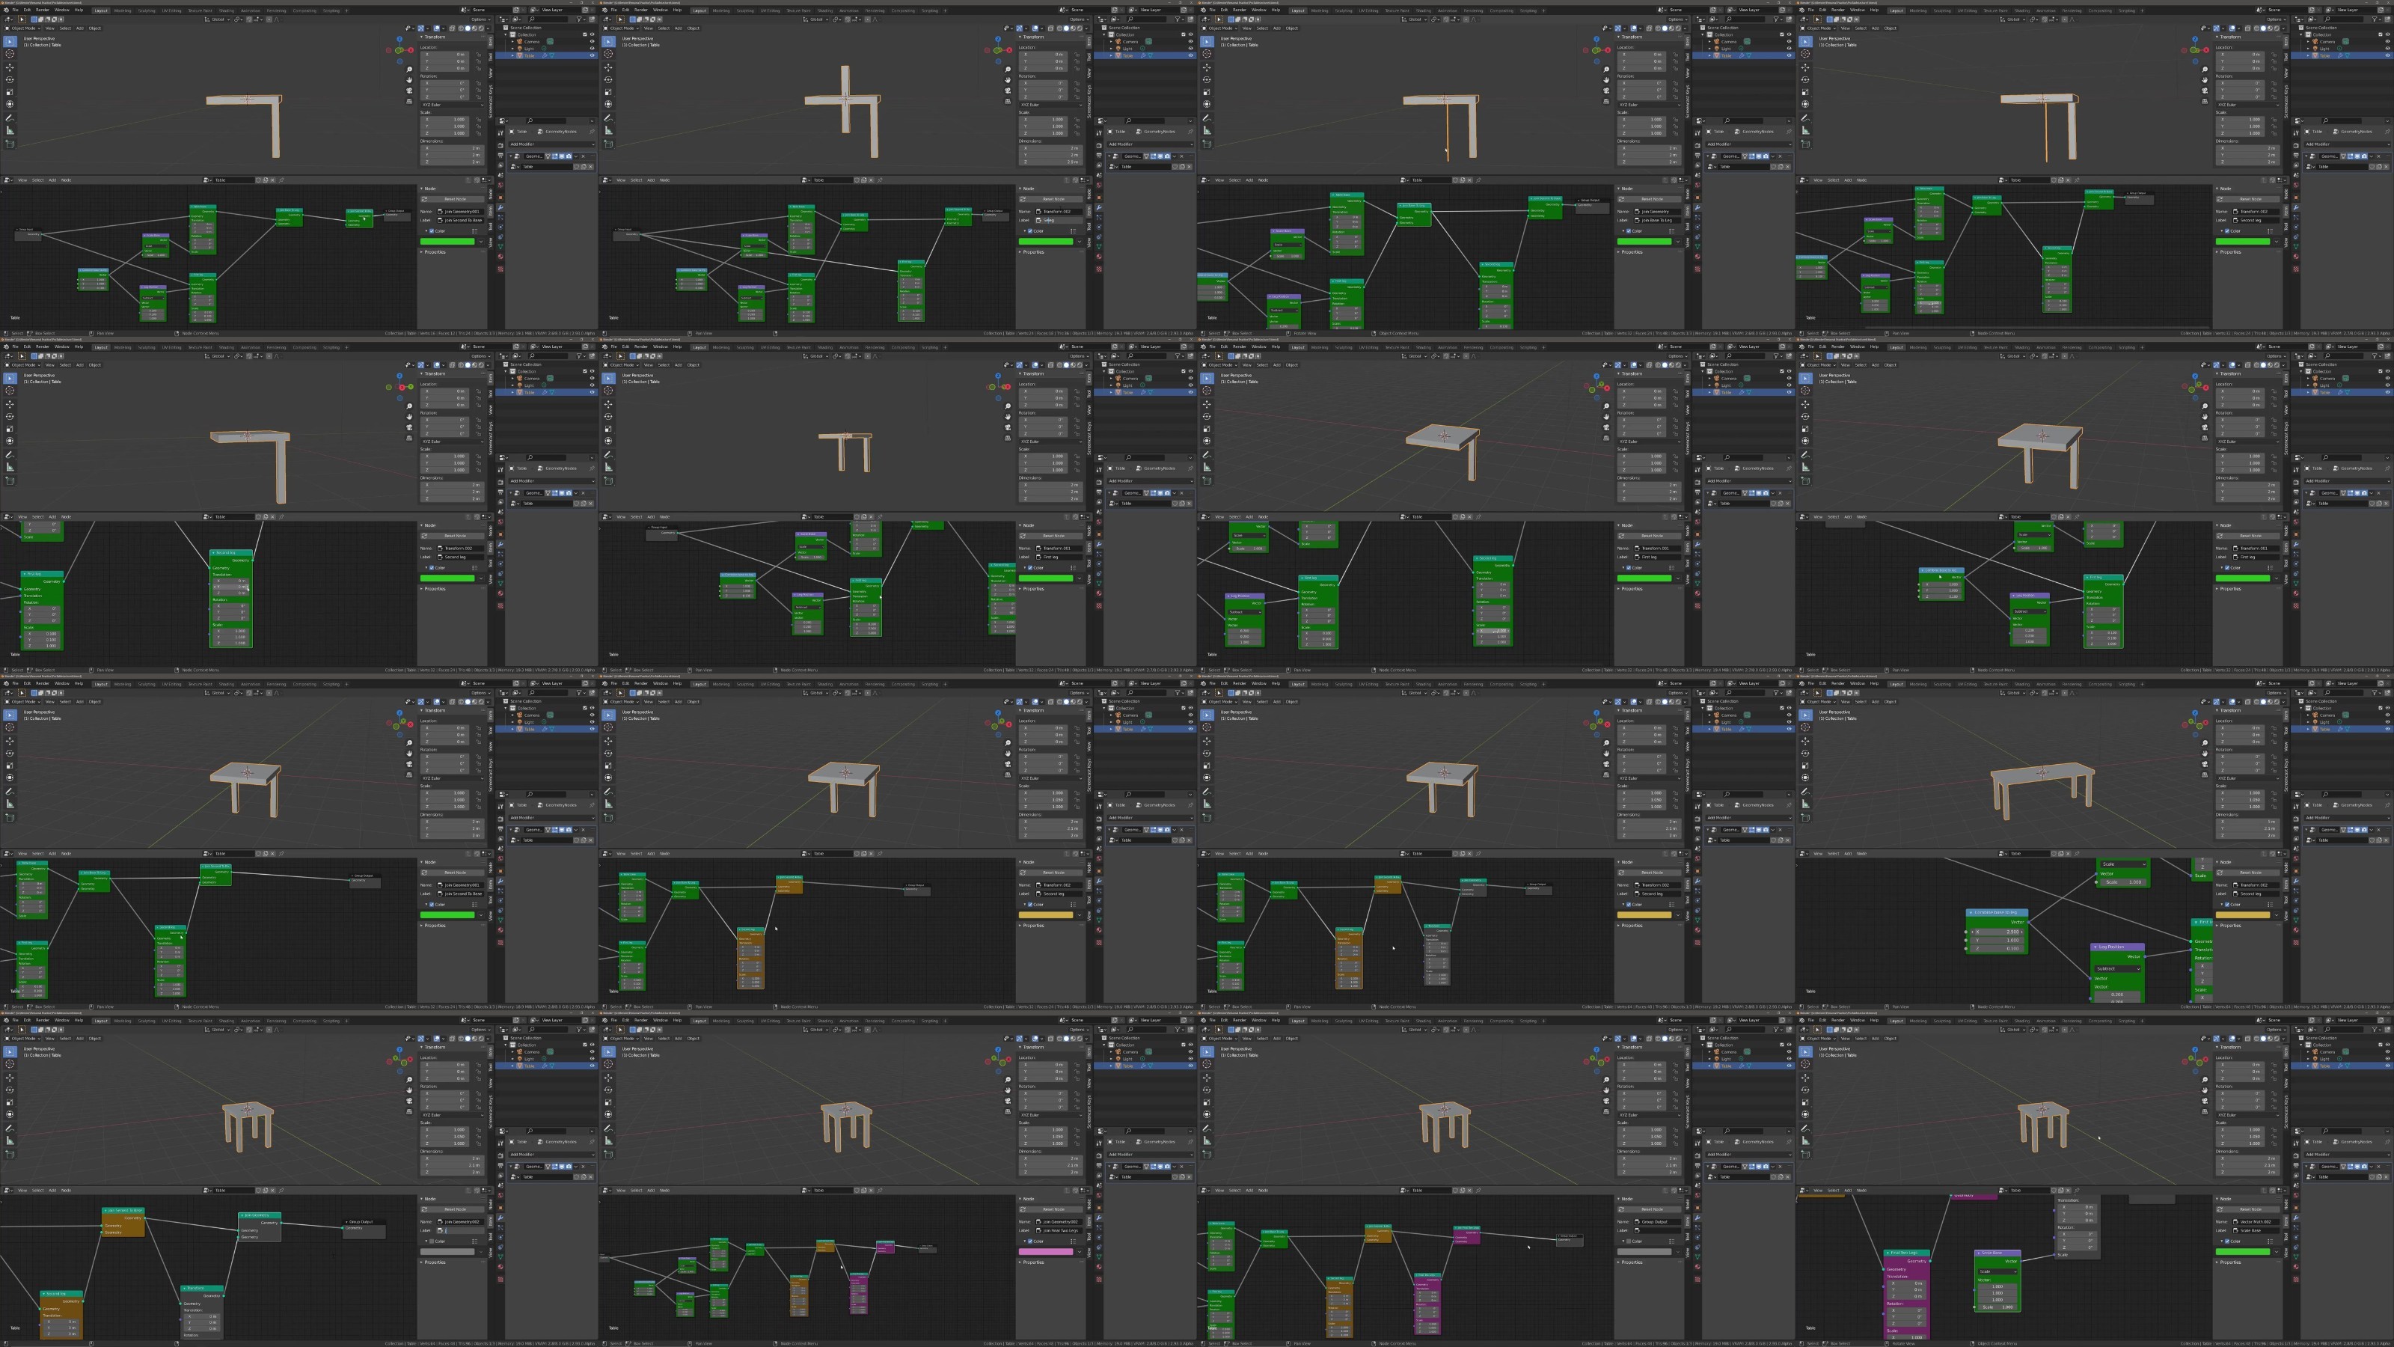Click the Blender logo in plus-shaped table frame

pos(605,10)
